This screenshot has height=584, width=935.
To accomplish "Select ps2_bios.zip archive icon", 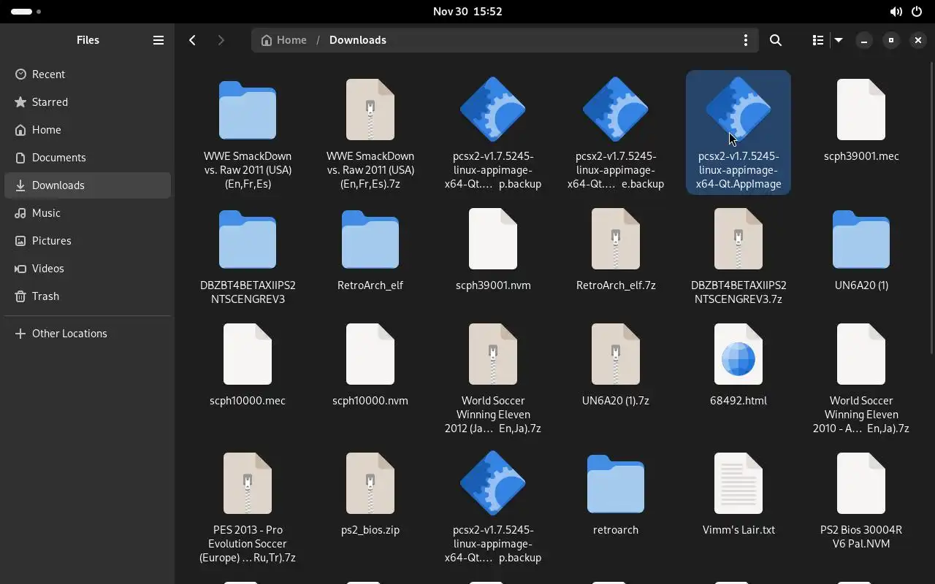I will point(370,483).
